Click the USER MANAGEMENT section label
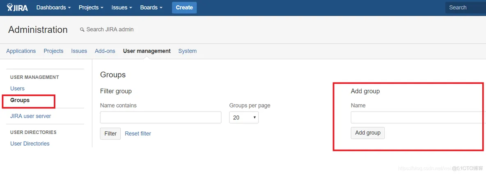This screenshot has width=486, height=174. tap(35, 77)
